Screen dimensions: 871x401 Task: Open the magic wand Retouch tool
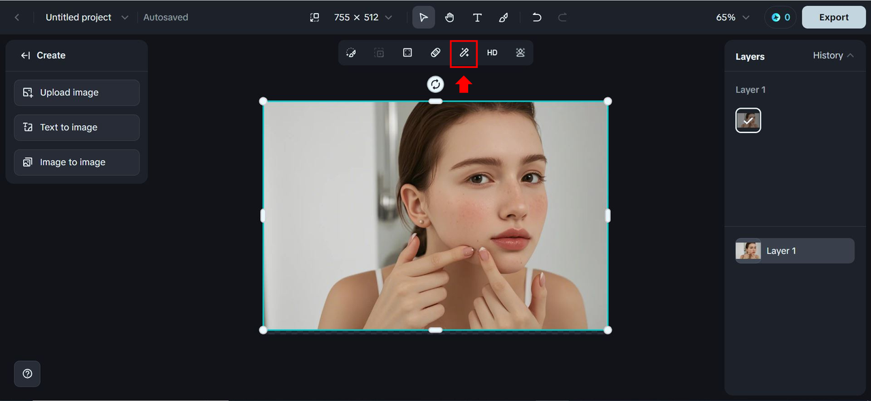point(464,53)
